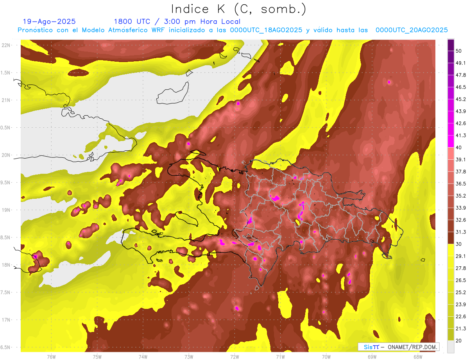Click the '21N' latitude label
The image size is (469, 362).
coord(6,100)
